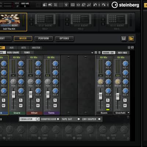Mute the Hihat channel
The image size is (147, 147).
[x=38, y=105]
